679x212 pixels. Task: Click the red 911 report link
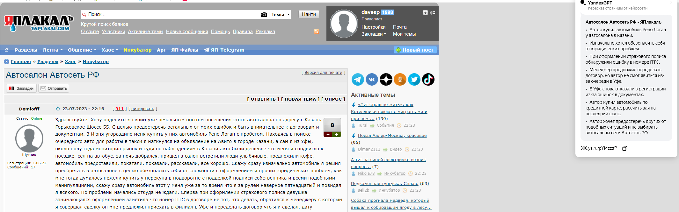click(x=120, y=109)
